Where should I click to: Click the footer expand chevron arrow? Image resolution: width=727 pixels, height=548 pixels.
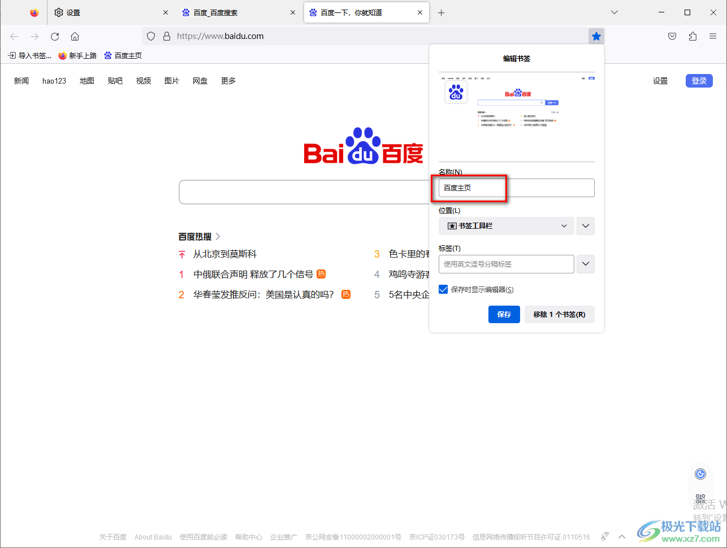[622, 537]
